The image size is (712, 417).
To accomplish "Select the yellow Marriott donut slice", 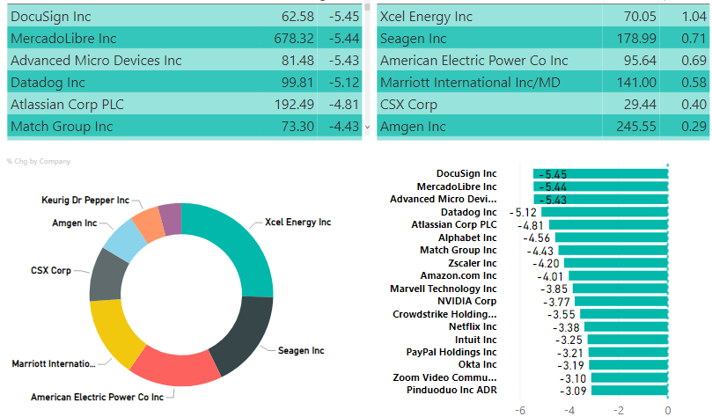I will pyautogui.click(x=112, y=333).
